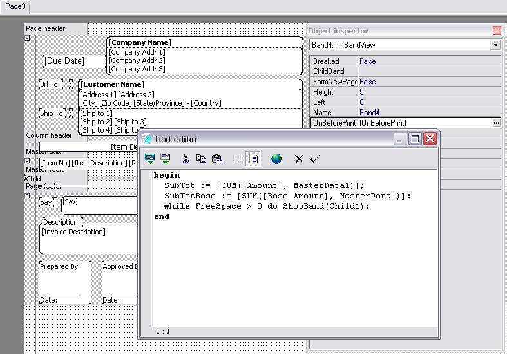The image size is (507, 354).
Task: Maximize the Text editor window
Action: pos(416,139)
